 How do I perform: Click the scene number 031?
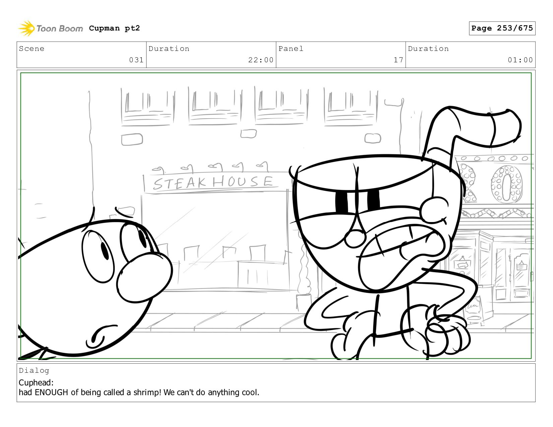[136, 60]
